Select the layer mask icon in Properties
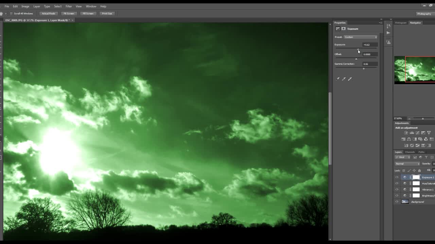 pos(344,29)
